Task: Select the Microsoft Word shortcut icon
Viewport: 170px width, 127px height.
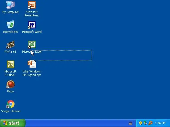Action: [x=32, y=25]
